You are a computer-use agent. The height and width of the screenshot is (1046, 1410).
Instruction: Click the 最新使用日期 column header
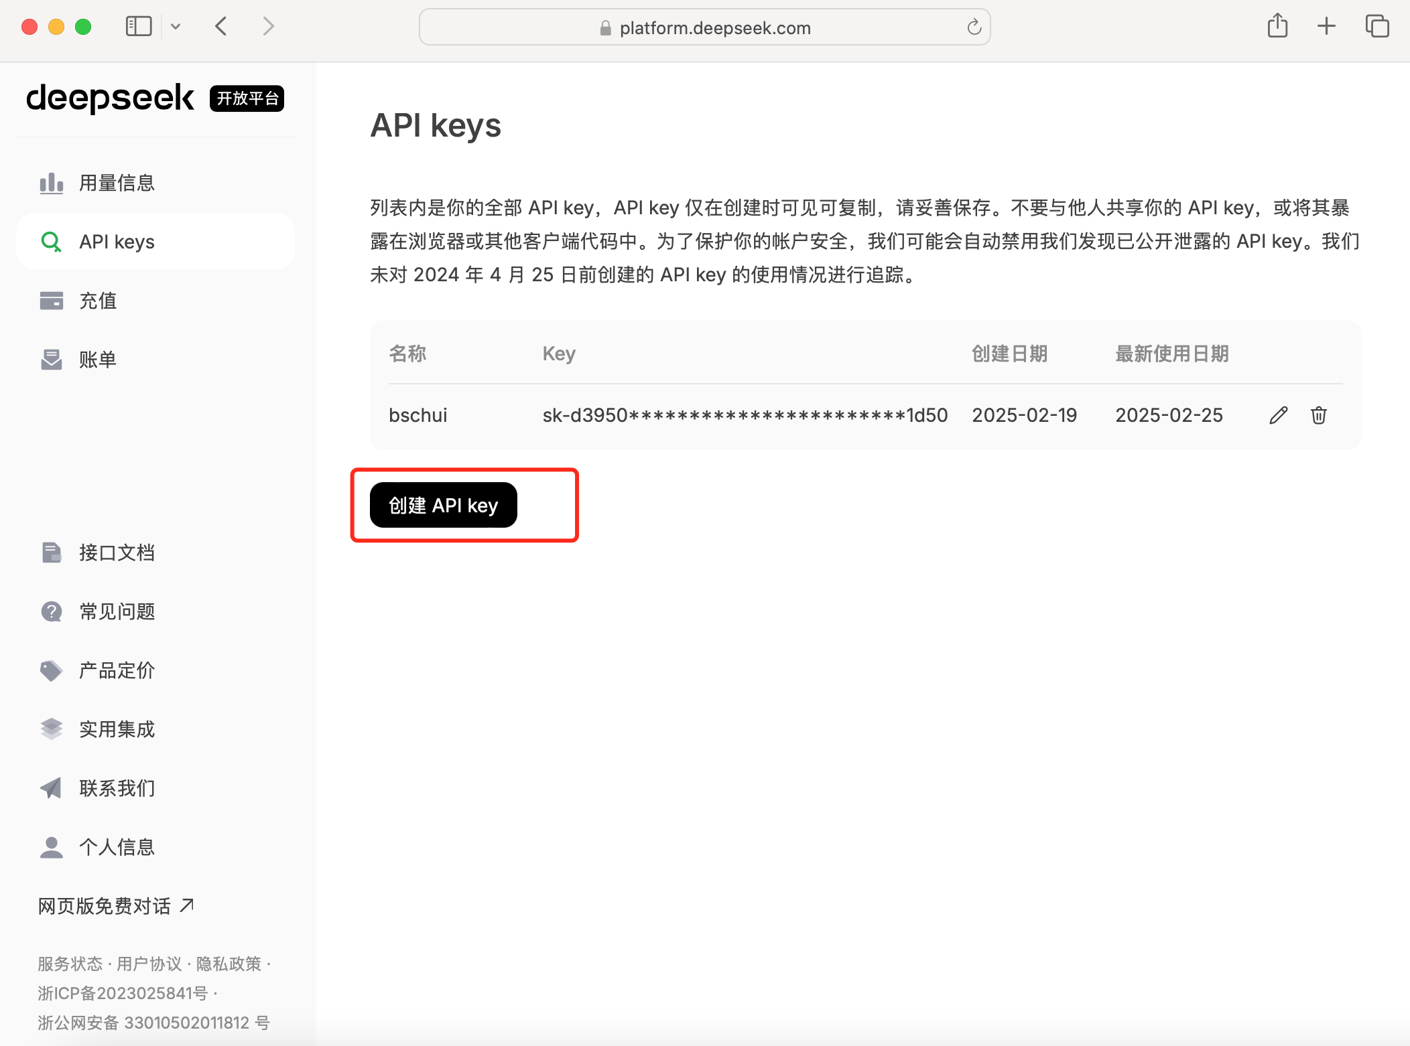tap(1172, 354)
